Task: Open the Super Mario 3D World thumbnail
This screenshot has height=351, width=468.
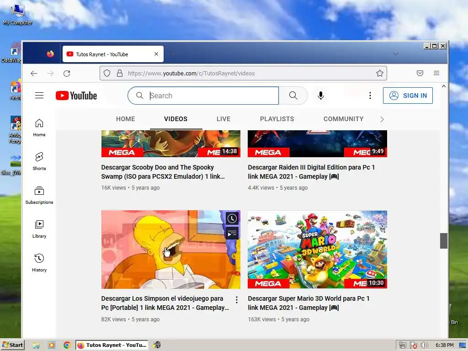Action: click(x=317, y=250)
